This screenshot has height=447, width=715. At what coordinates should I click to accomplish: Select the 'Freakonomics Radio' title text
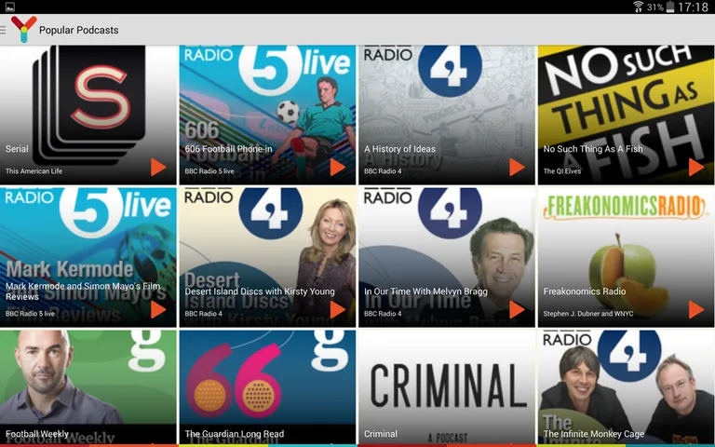[584, 291]
